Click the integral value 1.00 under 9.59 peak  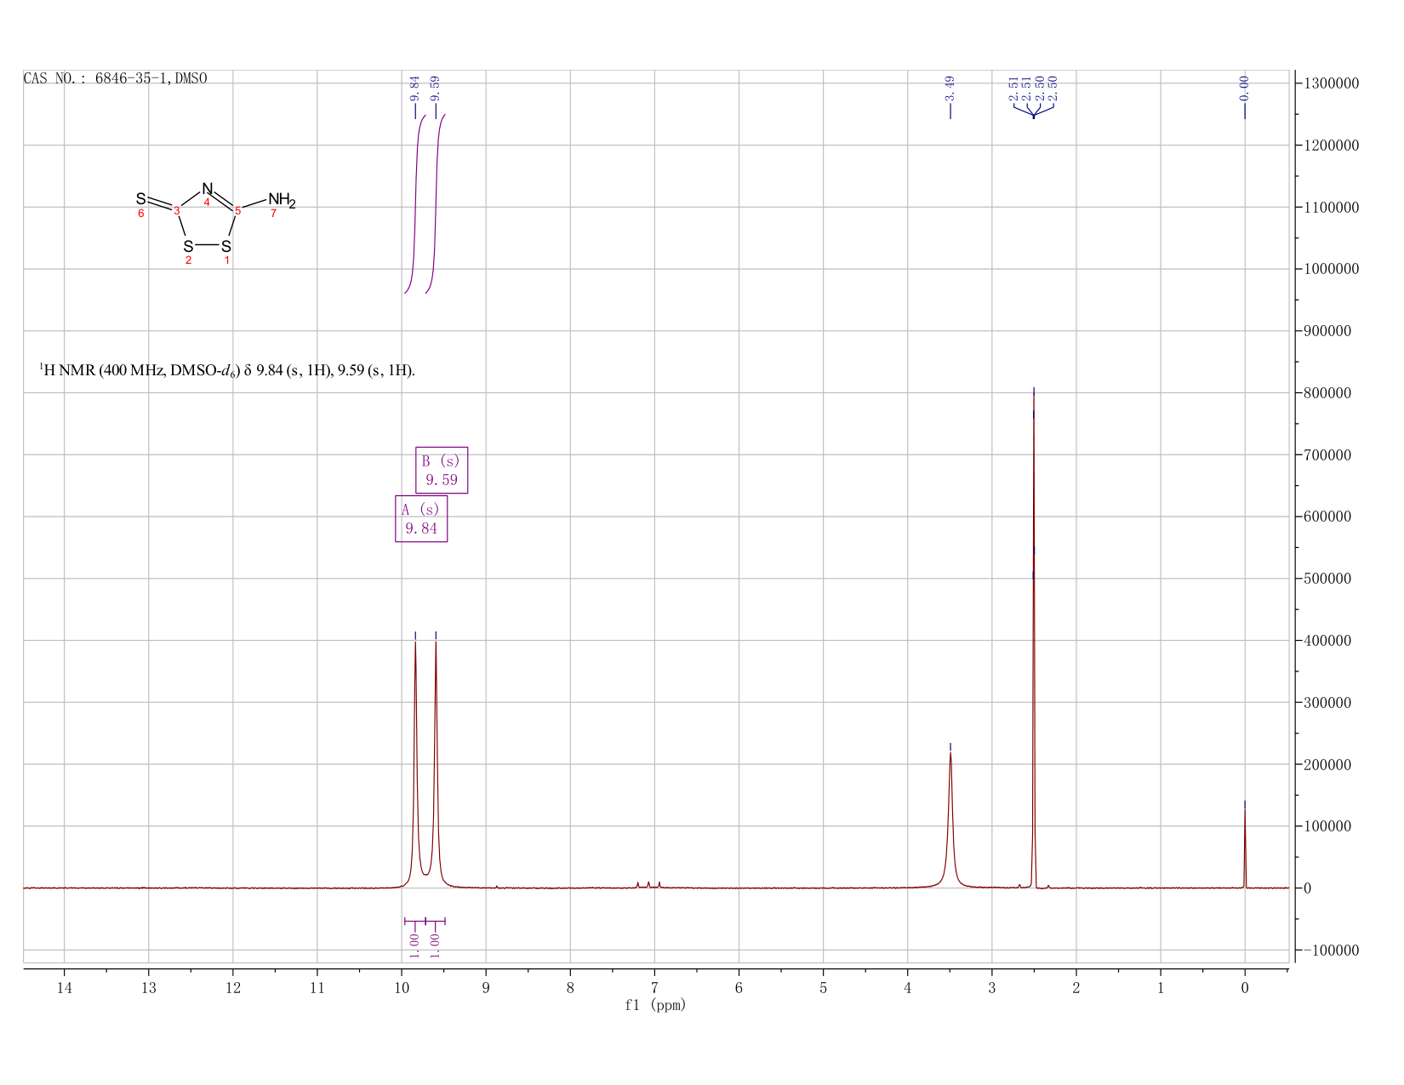coord(435,945)
